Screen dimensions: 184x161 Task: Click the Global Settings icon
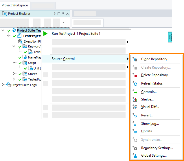click(135, 155)
